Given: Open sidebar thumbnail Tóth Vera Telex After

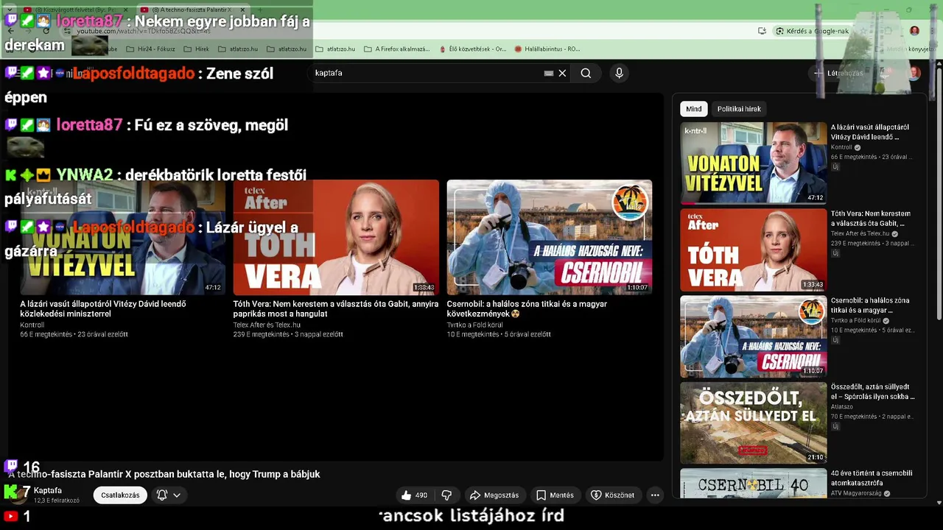Looking at the screenshot, I should pyautogui.click(x=753, y=250).
